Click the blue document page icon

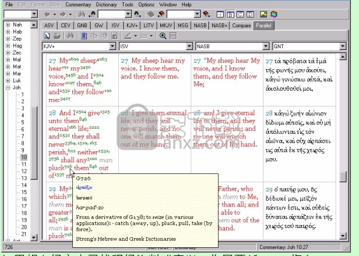coord(84,35)
